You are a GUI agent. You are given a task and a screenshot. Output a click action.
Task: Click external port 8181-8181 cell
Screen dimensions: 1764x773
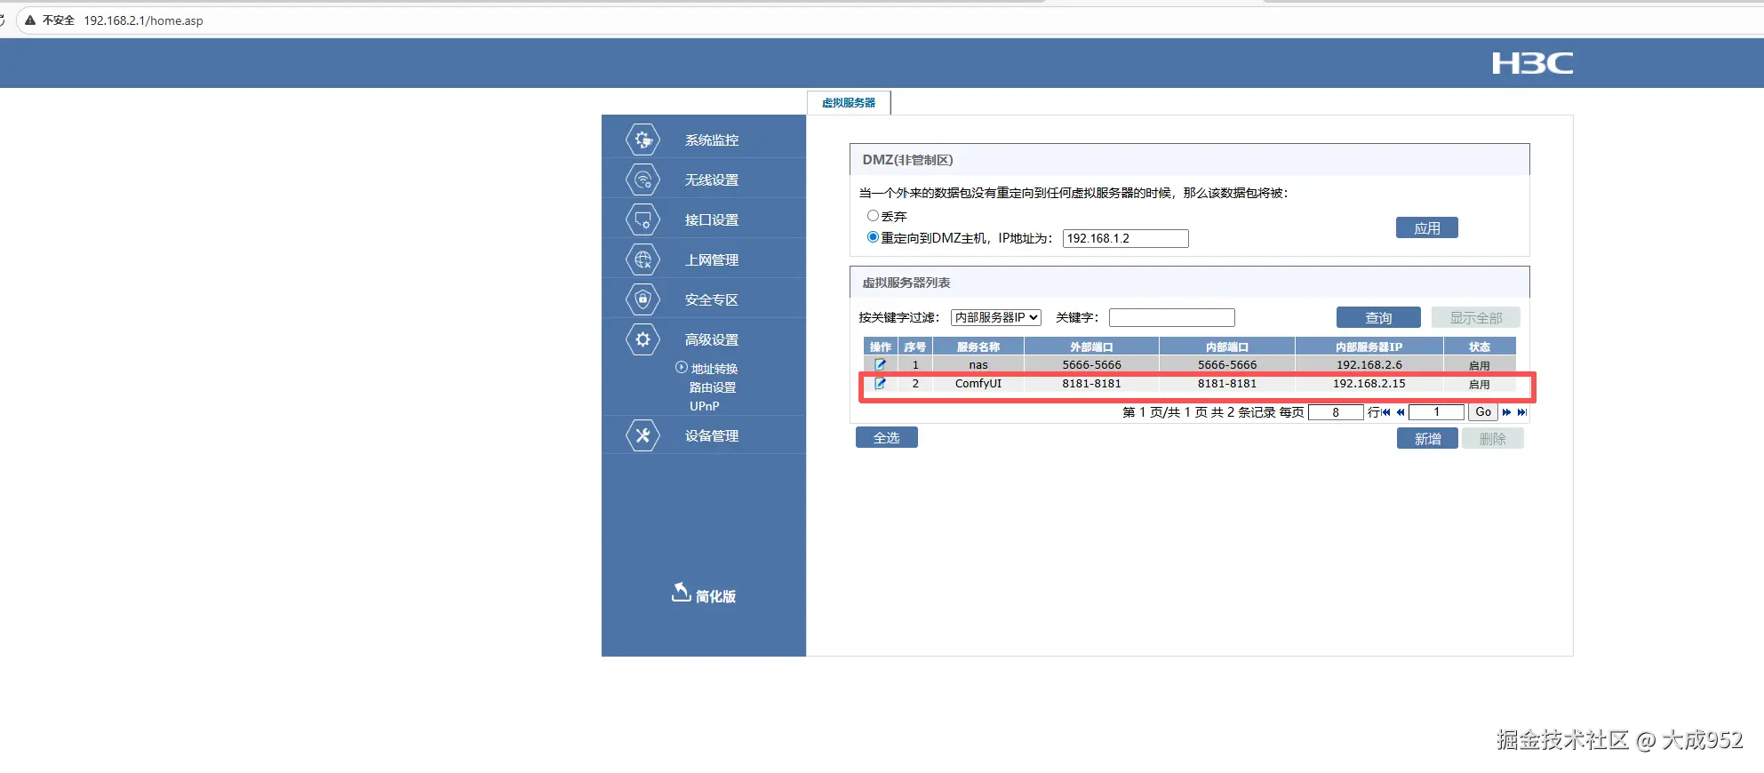(x=1091, y=384)
